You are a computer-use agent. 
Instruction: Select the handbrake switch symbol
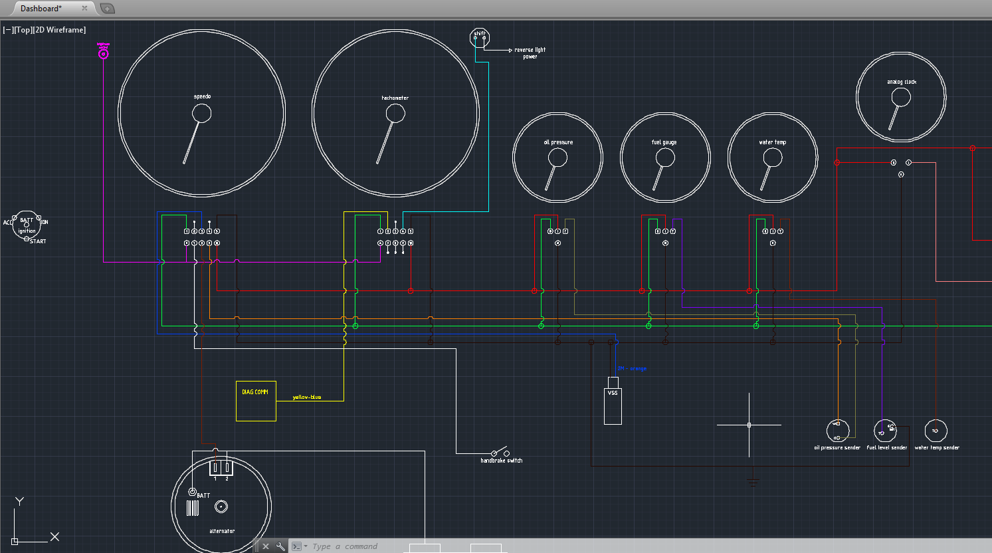tap(500, 452)
